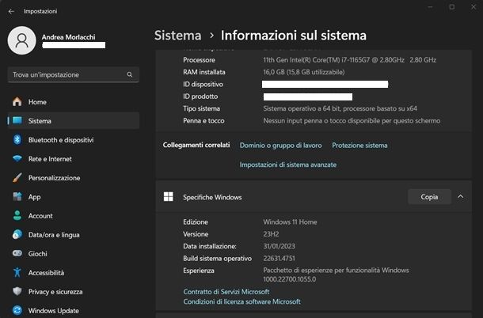Click the Specifiche Windows header title
This screenshot has width=483, height=318.
click(212, 197)
